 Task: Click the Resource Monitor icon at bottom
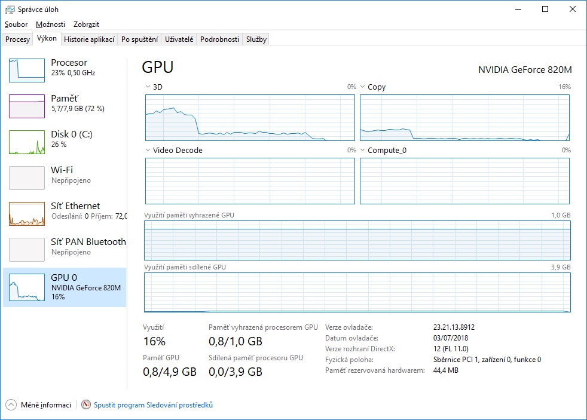pyautogui.click(x=86, y=405)
